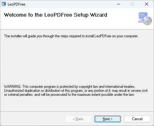The width and height of the screenshot is (154, 126).
Task: Click the disabled < Back button
Action: [78, 119]
